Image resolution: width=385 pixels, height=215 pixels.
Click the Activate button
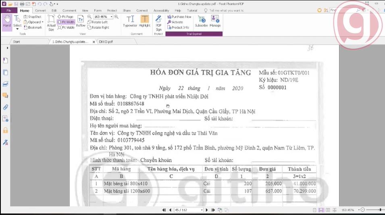pos(175,22)
